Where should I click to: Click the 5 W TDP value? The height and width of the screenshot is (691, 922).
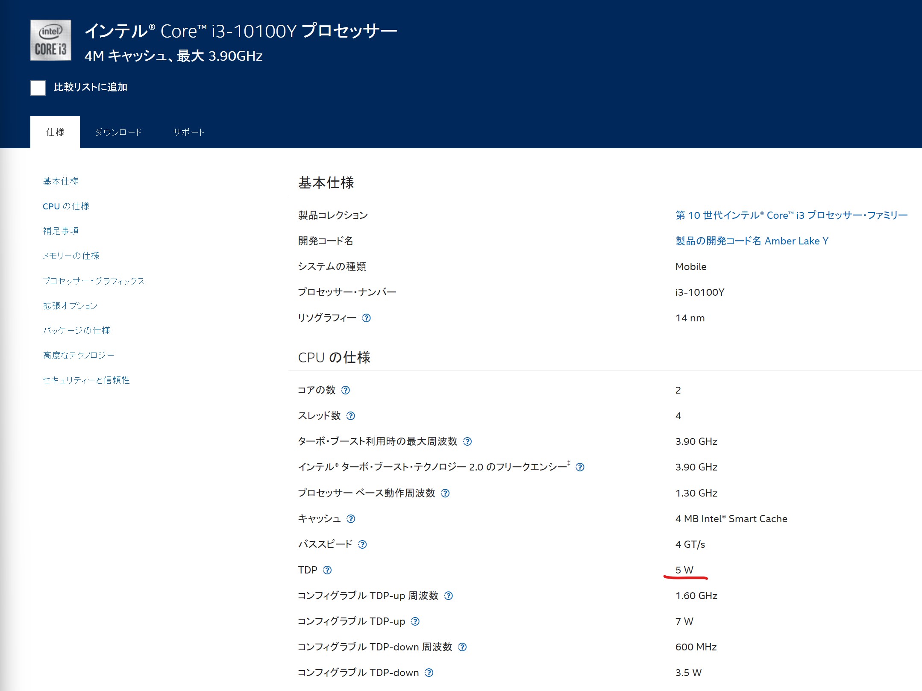(684, 570)
